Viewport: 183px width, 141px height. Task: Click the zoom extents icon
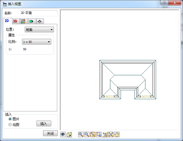pos(111,134)
